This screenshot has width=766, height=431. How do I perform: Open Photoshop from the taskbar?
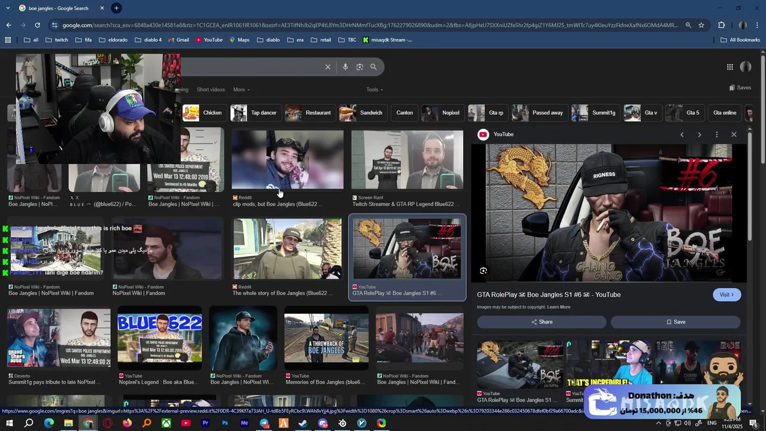(x=224, y=423)
